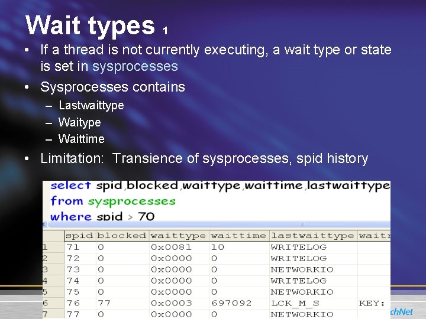Click row number 1 header
The height and width of the screenshot is (319, 426).
[53, 247]
